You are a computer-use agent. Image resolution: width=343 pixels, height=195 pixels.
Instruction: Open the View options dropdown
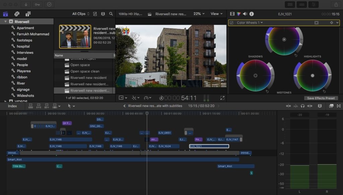[x=216, y=14]
